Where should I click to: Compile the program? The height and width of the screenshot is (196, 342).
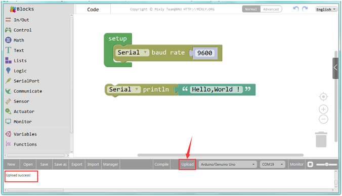[161, 164]
